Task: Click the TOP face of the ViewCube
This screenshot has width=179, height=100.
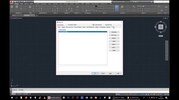Action: (161, 27)
